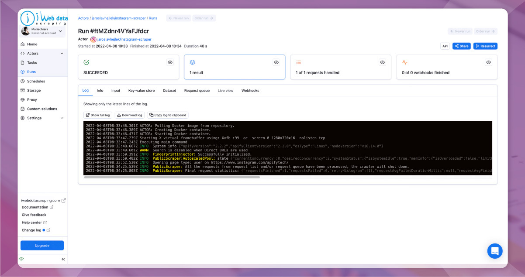Open the Key-value store tab
The height and width of the screenshot is (277, 525).
(141, 91)
